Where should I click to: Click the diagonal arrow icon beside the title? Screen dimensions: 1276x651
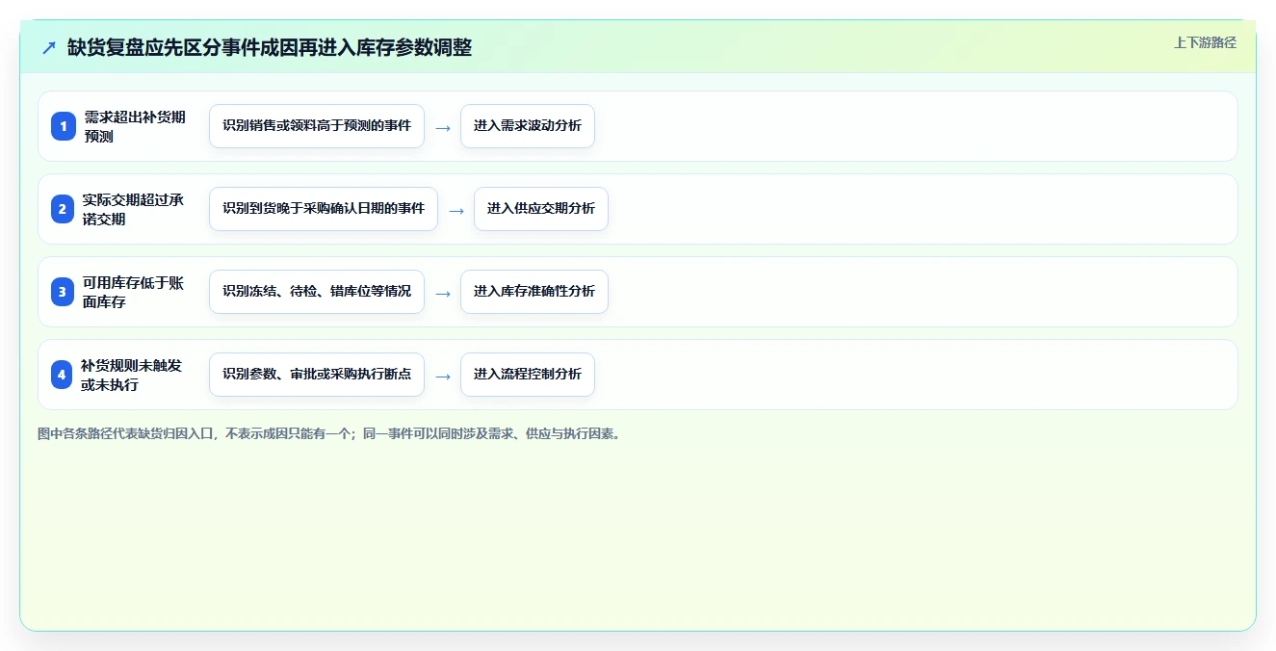coord(48,47)
